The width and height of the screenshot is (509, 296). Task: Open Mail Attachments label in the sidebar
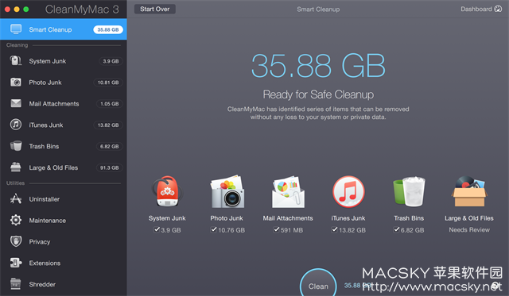54,104
